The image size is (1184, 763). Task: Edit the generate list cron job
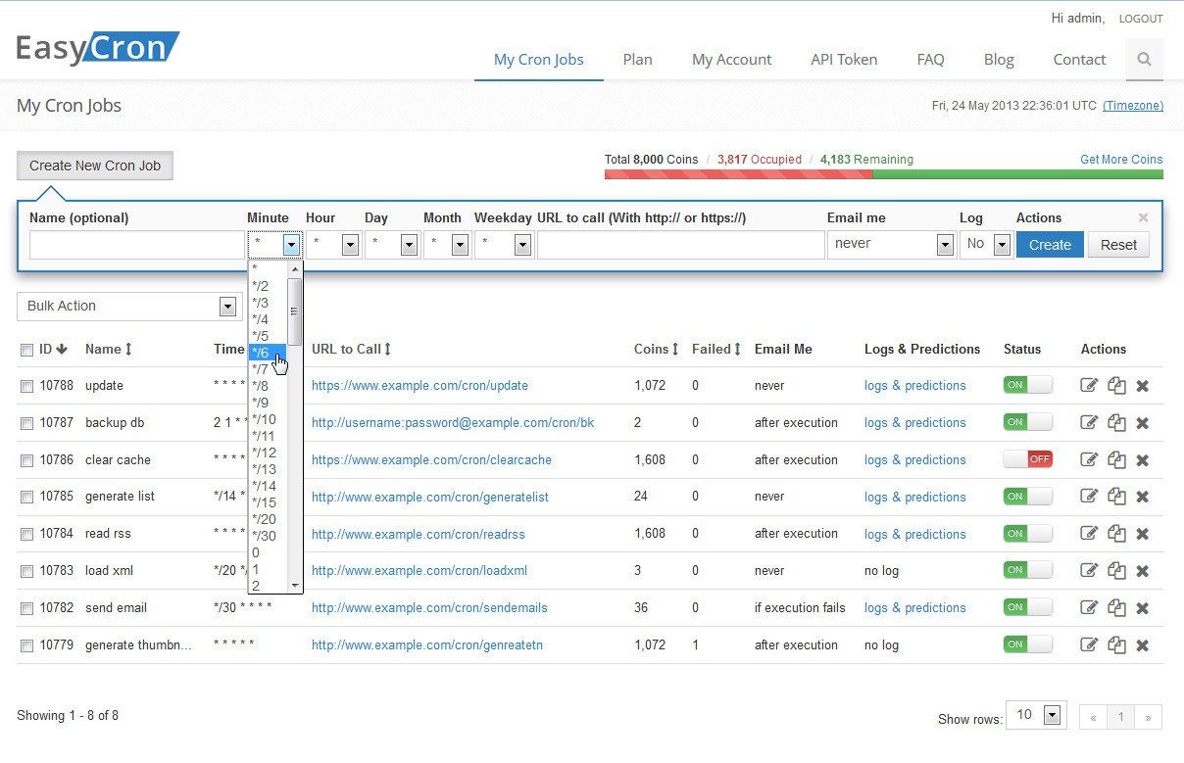click(x=1089, y=497)
